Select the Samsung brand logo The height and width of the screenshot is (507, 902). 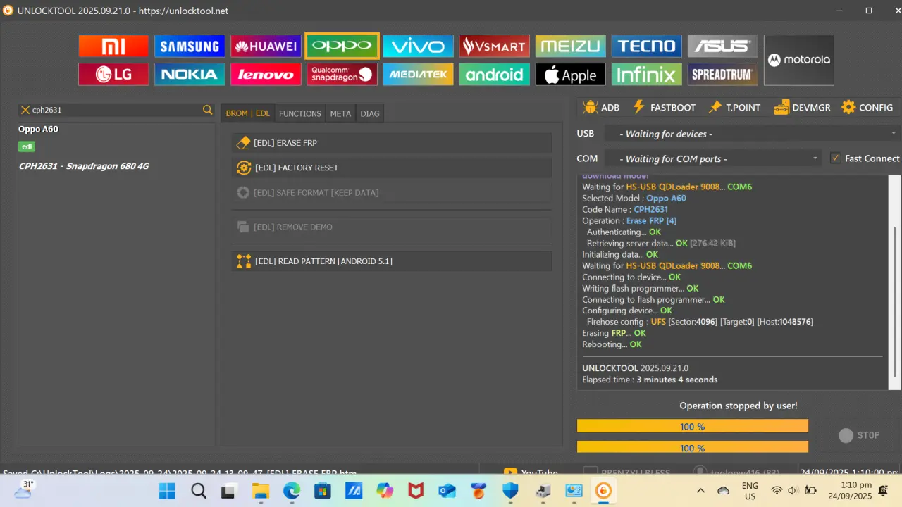[190, 46]
